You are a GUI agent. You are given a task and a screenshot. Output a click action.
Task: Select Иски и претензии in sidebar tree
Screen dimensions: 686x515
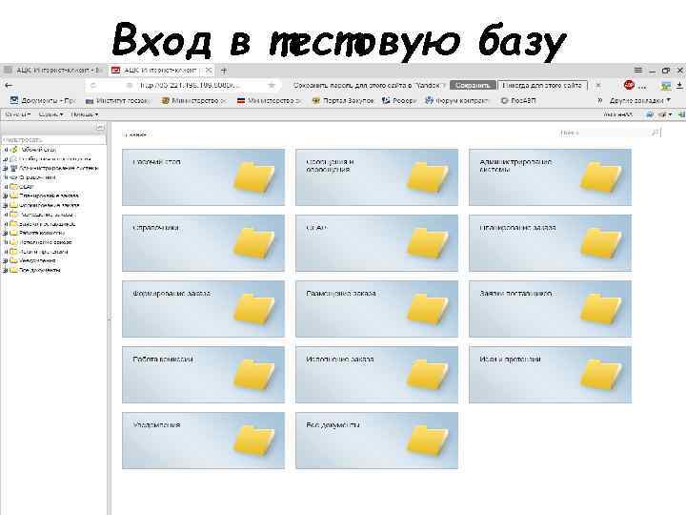pos(44,252)
